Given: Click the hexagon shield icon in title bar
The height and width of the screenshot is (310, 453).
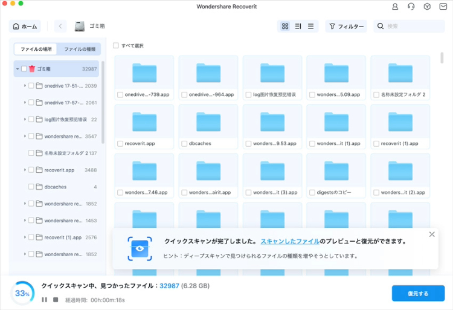Looking at the screenshot, I should pyautogui.click(x=427, y=7).
